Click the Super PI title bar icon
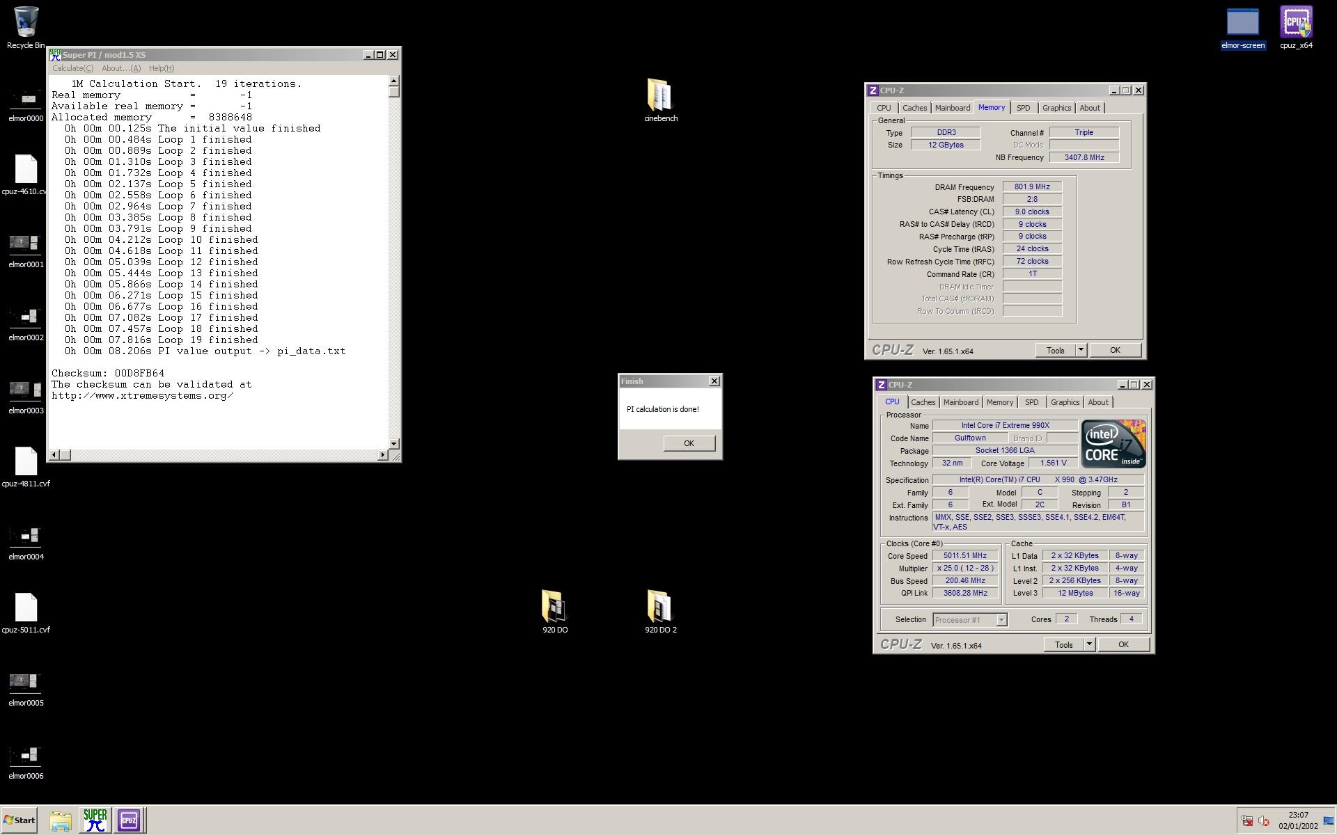1337x835 pixels. coord(55,54)
